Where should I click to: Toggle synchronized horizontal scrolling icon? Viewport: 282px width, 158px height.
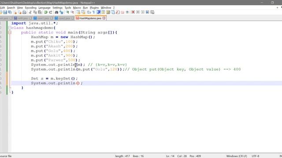tap(83, 12)
